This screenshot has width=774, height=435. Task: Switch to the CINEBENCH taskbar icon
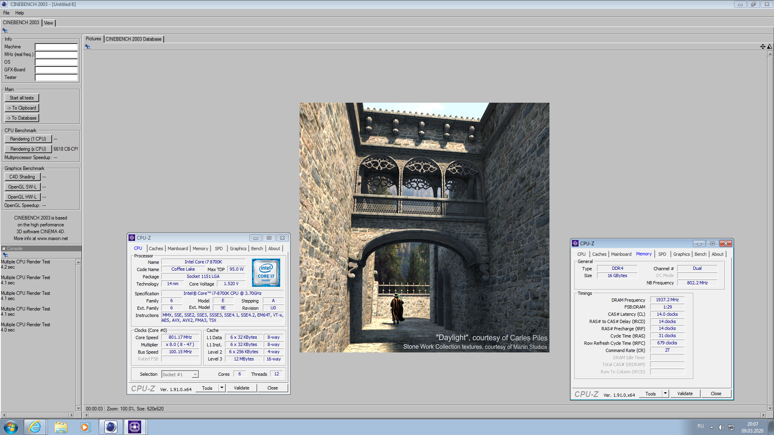click(x=110, y=427)
